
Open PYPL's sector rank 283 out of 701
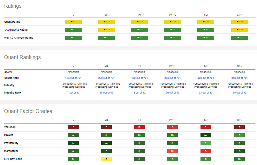[173, 78]
